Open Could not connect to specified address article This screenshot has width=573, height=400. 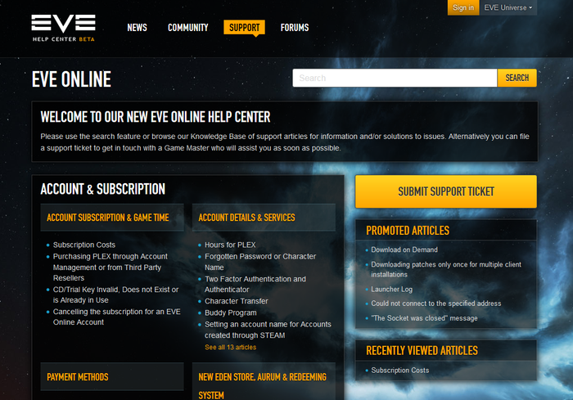click(x=436, y=303)
